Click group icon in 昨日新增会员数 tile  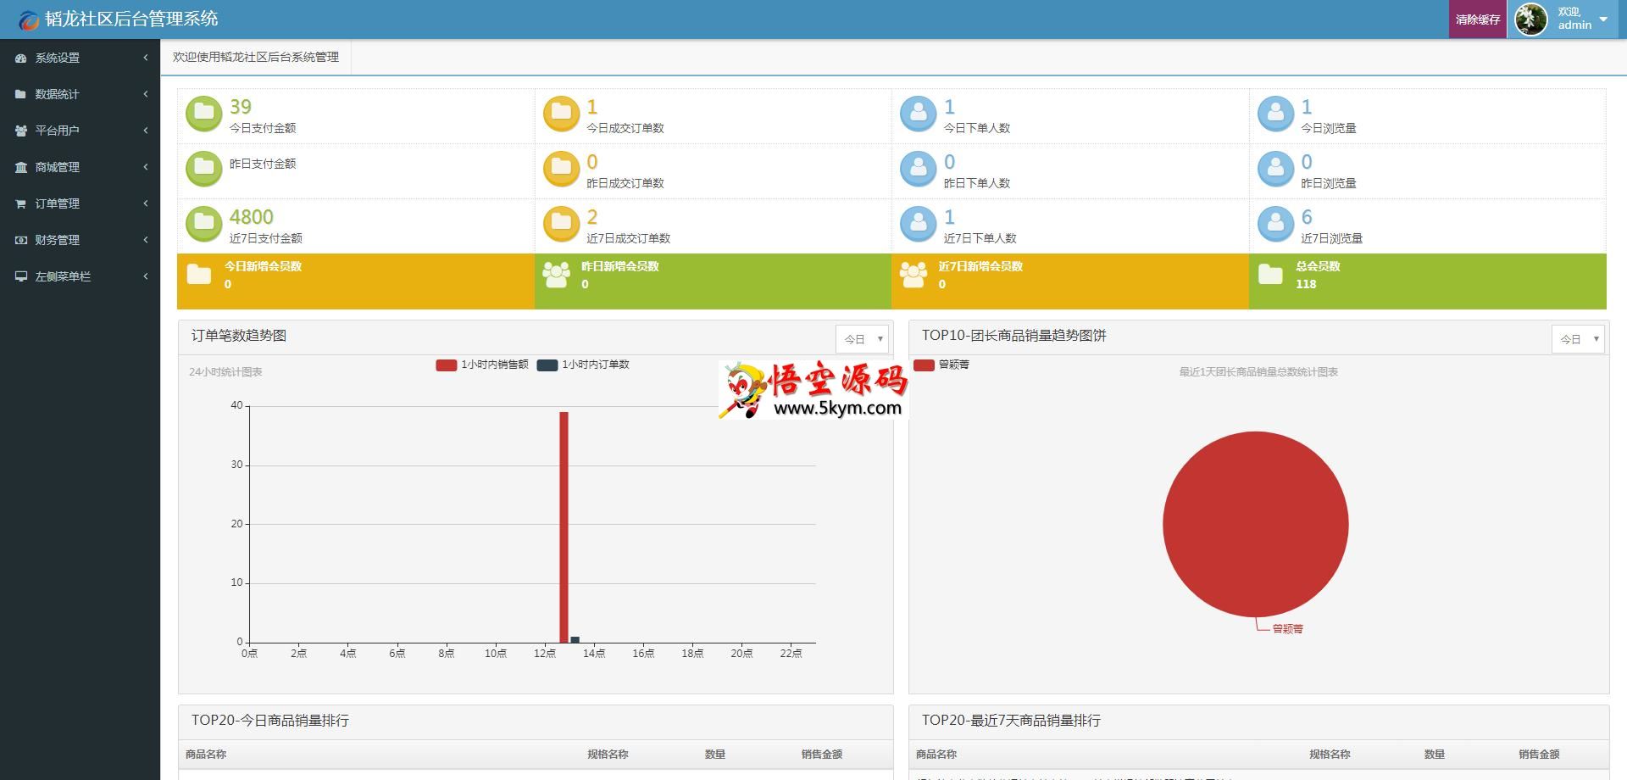click(556, 275)
